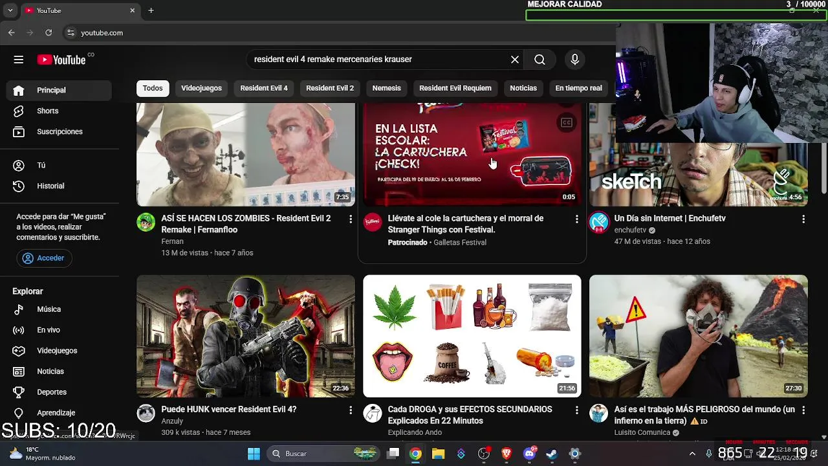Select the En tiempo real chip
The width and height of the screenshot is (828, 466).
tap(578, 88)
